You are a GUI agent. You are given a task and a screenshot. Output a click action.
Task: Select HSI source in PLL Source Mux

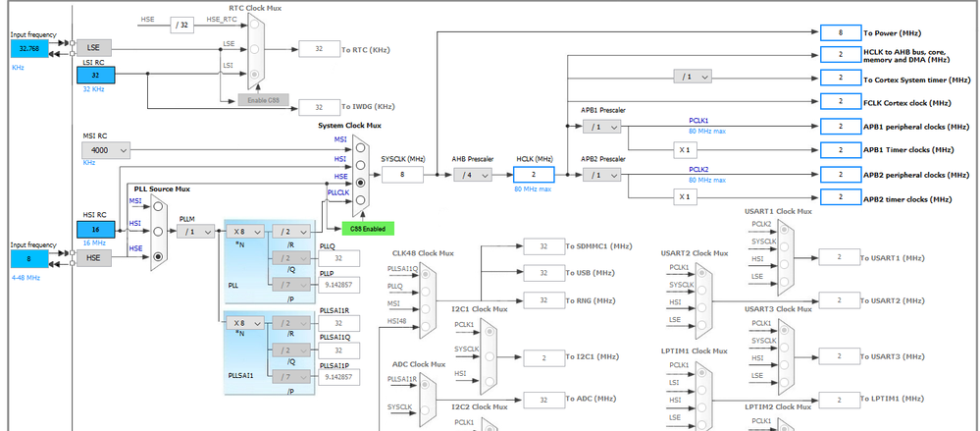pyautogui.click(x=158, y=231)
